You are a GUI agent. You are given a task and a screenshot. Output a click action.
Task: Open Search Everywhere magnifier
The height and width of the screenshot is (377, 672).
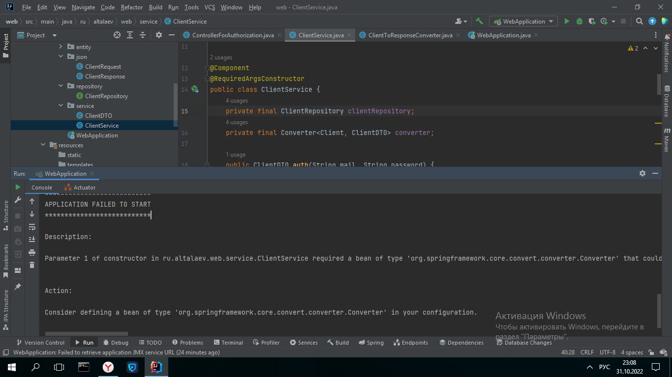click(x=639, y=21)
